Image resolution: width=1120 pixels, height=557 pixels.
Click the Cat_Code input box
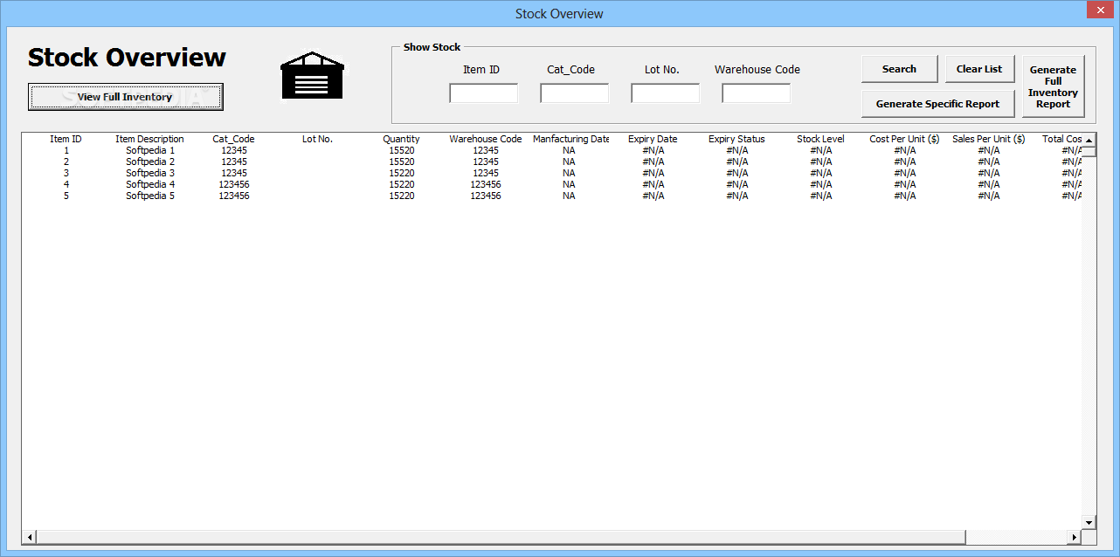(574, 92)
